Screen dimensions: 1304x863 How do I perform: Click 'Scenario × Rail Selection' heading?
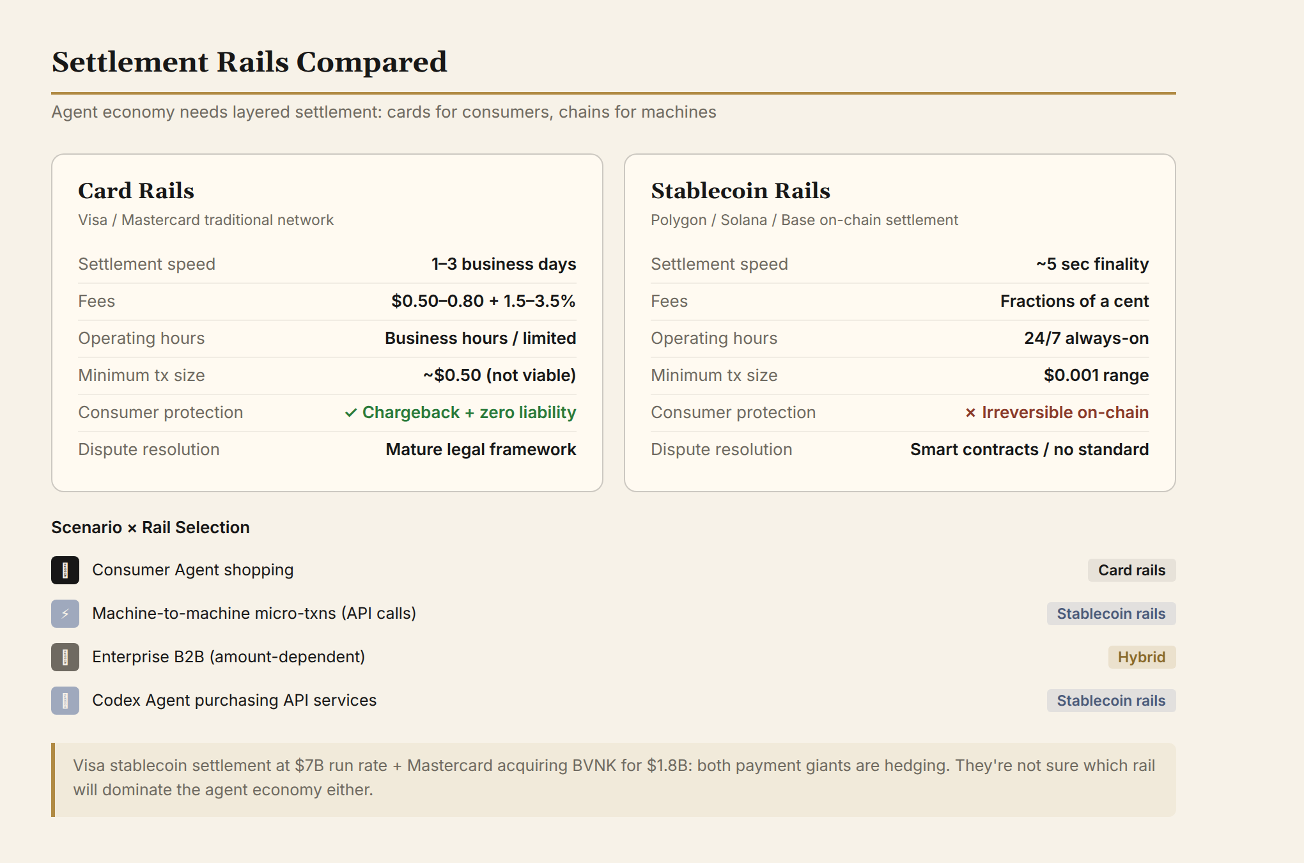click(x=150, y=527)
